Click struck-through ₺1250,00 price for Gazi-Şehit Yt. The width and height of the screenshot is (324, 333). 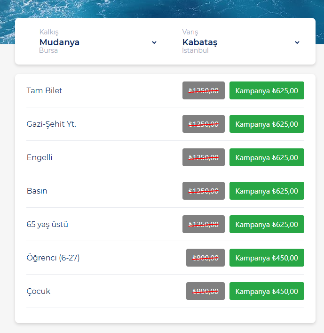(x=204, y=124)
